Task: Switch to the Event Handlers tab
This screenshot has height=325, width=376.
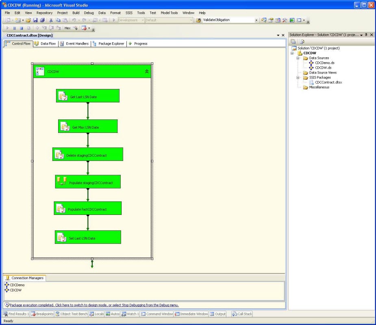Action: (74, 43)
